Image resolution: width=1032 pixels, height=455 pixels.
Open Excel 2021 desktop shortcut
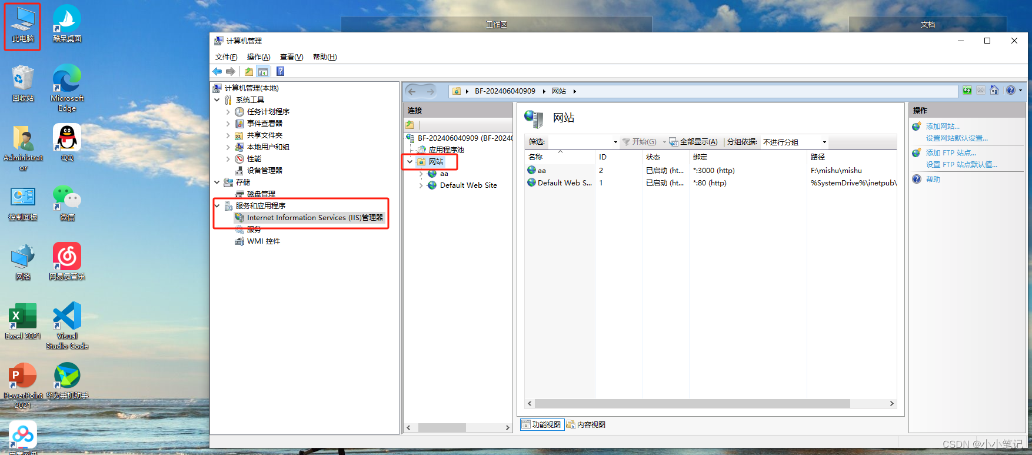(x=23, y=321)
